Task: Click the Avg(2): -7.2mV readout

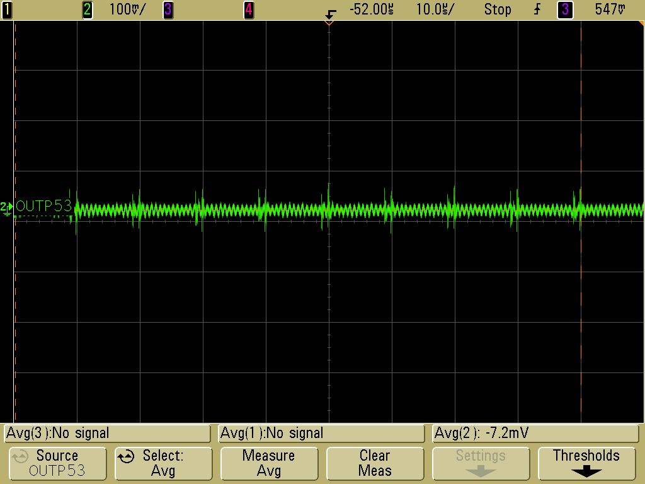Action: pyautogui.click(x=535, y=434)
